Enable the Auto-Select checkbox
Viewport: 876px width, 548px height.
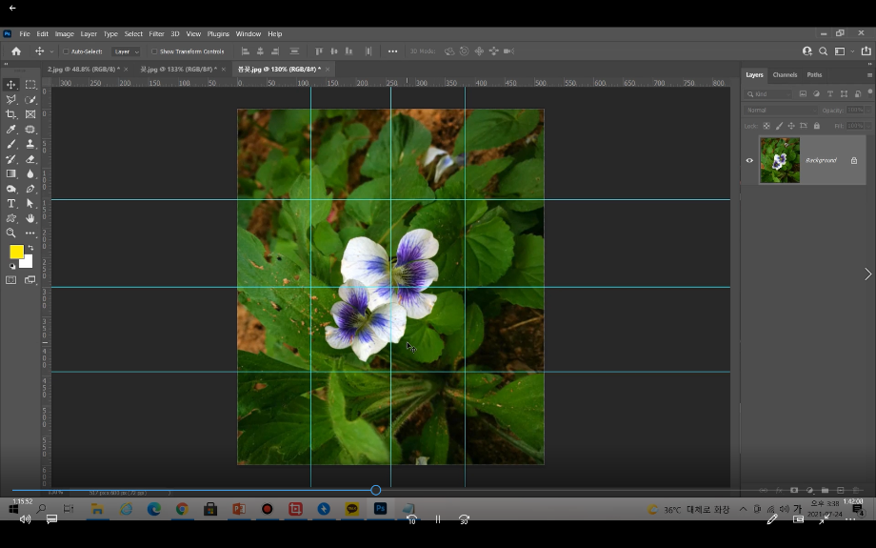click(x=66, y=51)
